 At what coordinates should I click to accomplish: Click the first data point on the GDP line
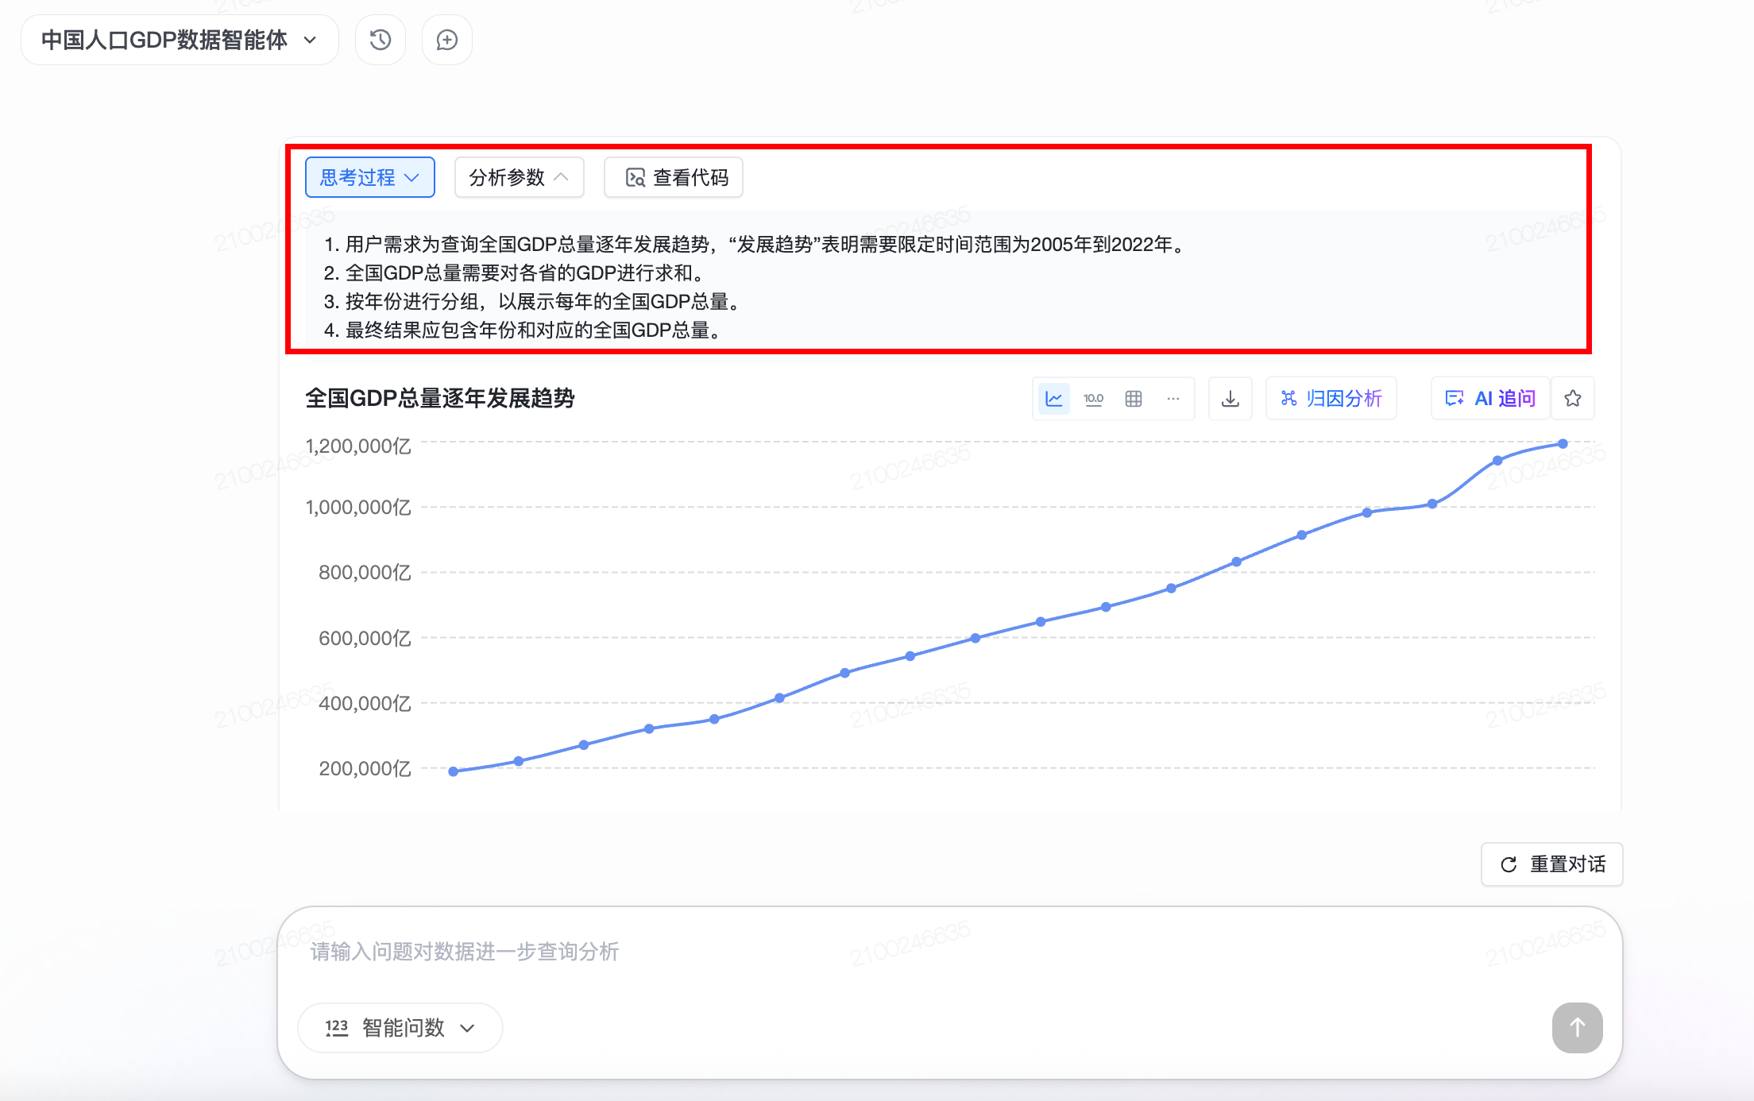click(454, 771)
